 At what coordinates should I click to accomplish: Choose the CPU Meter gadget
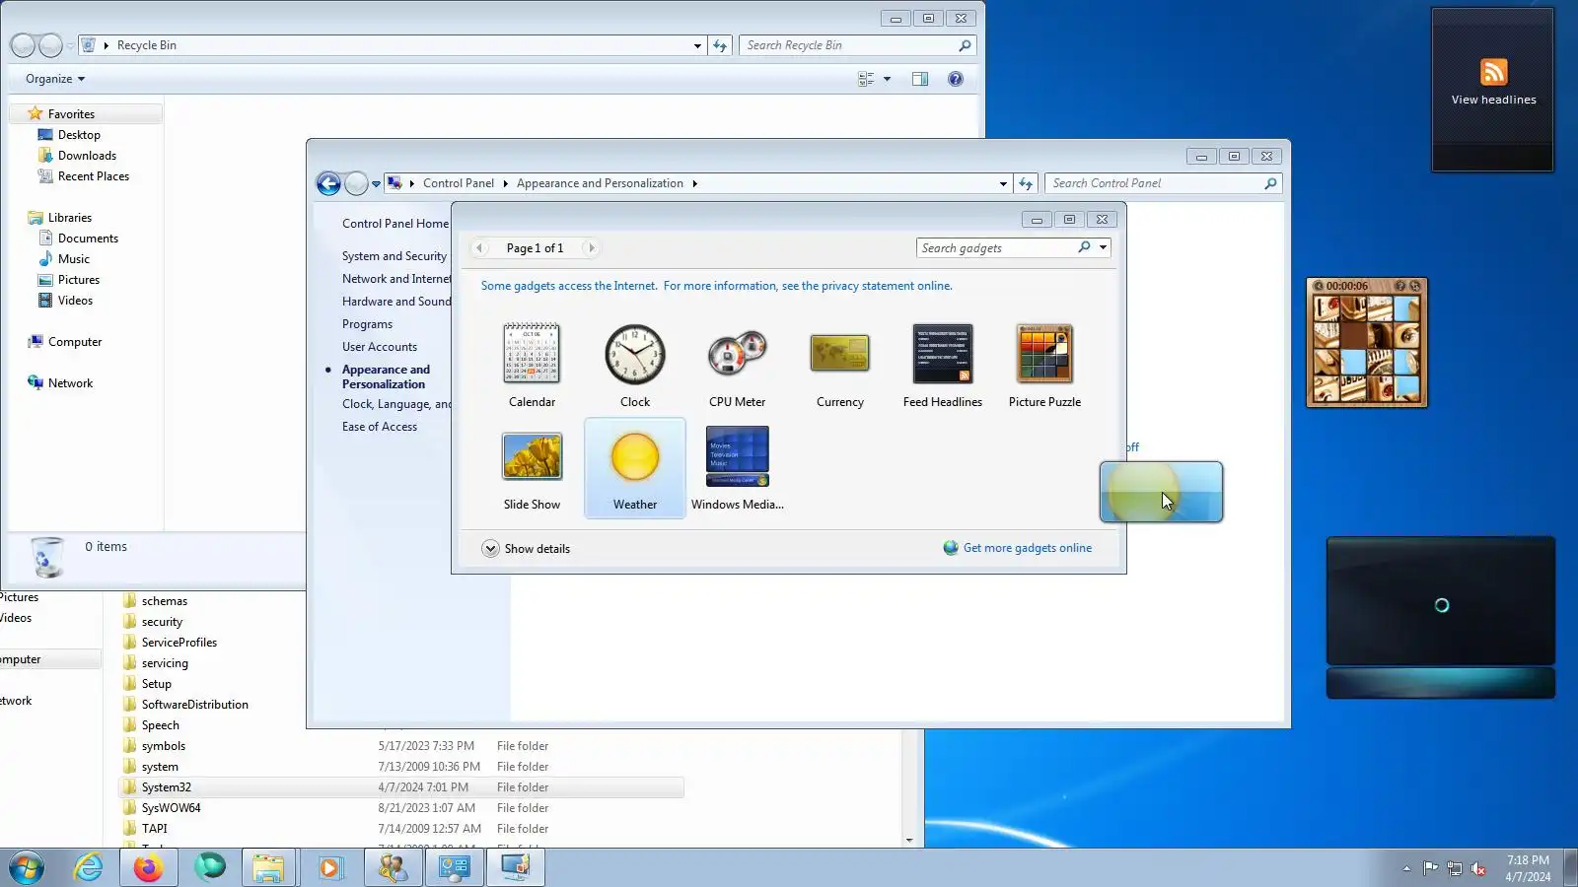737,365
